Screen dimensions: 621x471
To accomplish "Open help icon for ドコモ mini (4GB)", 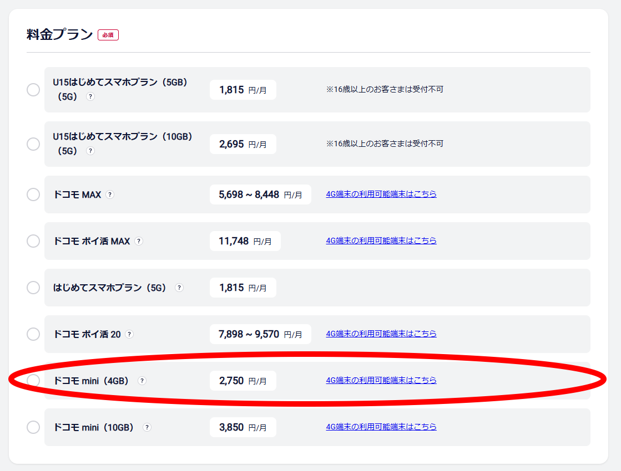I will 142,381.
